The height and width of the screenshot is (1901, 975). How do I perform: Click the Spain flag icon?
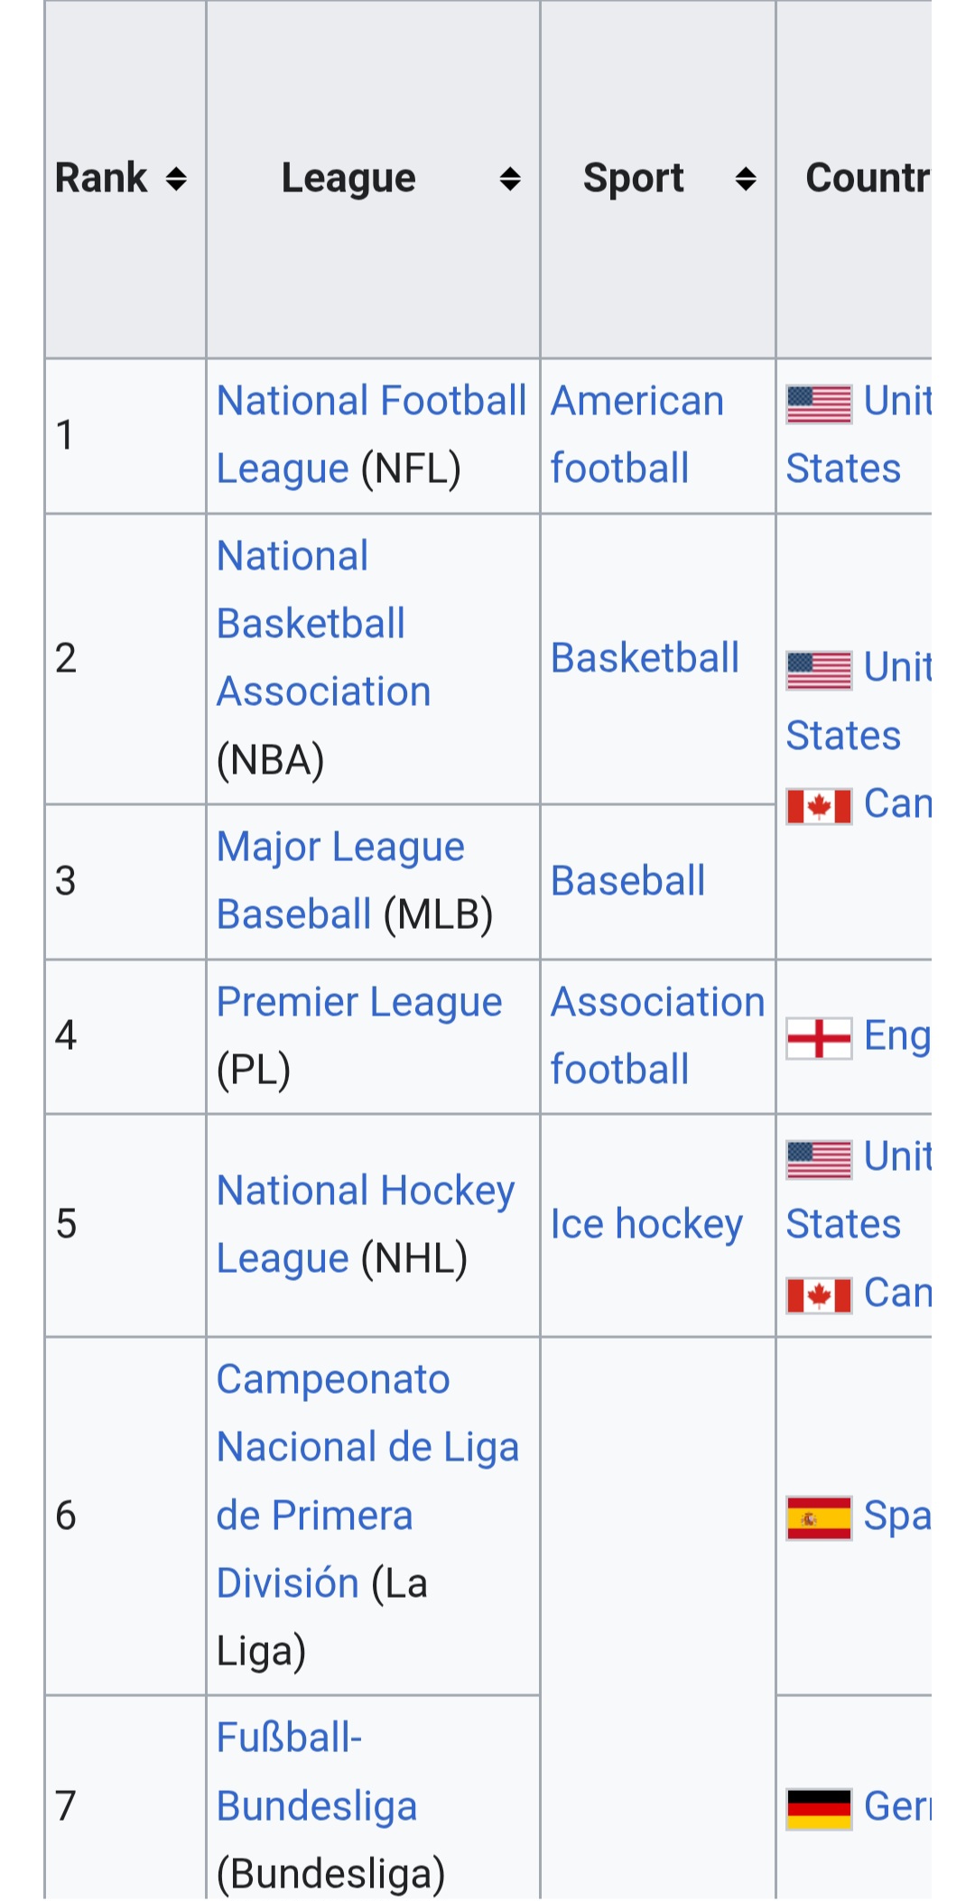[819, 1517]
